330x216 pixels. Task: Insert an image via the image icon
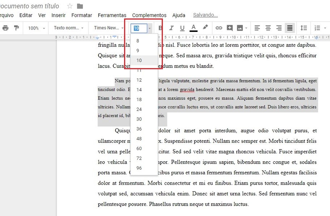[x=241, y=28]
